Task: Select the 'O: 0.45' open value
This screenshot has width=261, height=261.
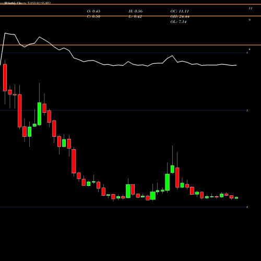Action: 93,11
